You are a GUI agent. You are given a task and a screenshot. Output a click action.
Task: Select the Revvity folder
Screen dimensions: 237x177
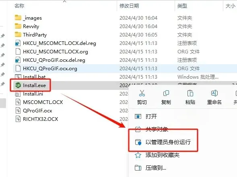pos(31,26)
